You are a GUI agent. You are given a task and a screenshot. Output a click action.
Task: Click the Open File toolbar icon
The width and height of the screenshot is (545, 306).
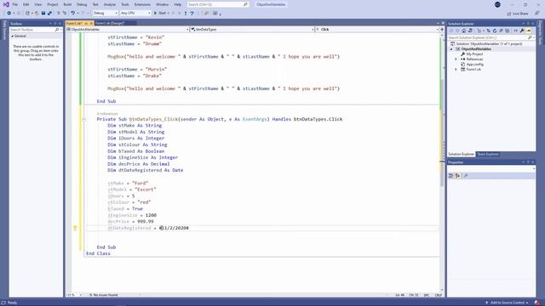(37, 14)
